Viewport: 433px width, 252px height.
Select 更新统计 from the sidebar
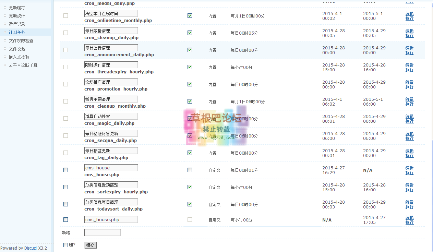[16, 15]
